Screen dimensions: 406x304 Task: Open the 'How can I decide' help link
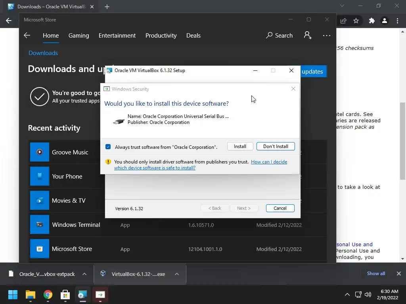point(201,165)
